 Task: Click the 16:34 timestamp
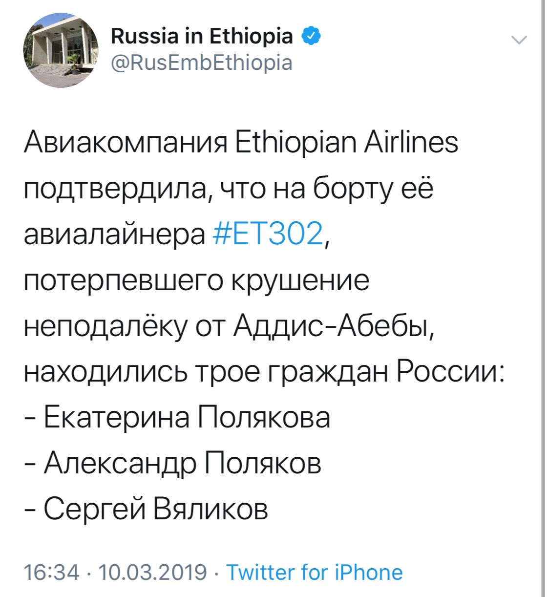click(51, 572)
